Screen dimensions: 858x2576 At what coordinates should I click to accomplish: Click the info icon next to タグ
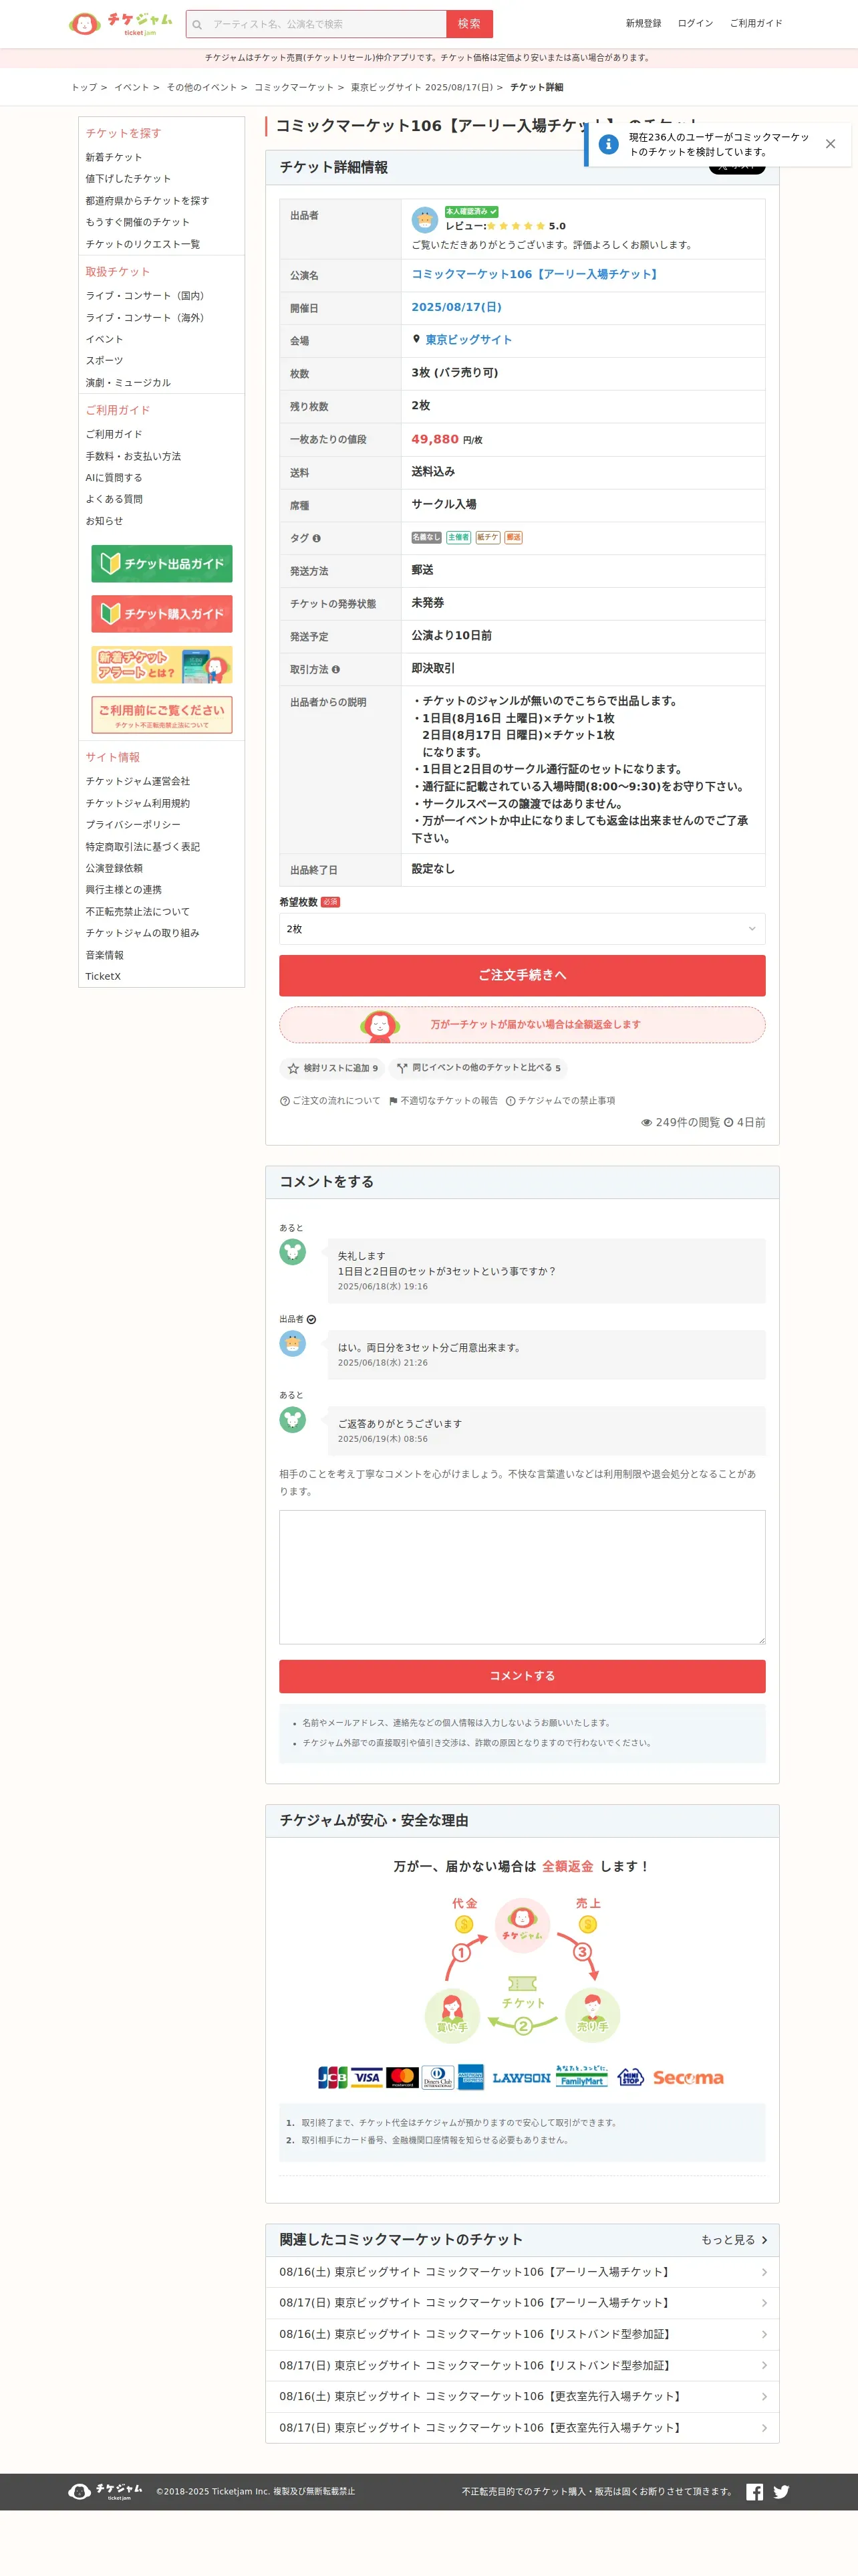pos(317,538)
